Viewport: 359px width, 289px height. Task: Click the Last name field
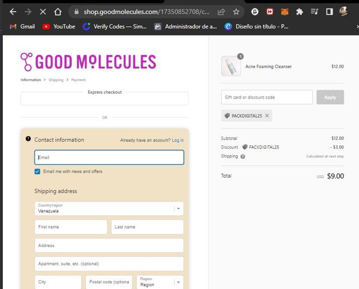coord(148,227)
